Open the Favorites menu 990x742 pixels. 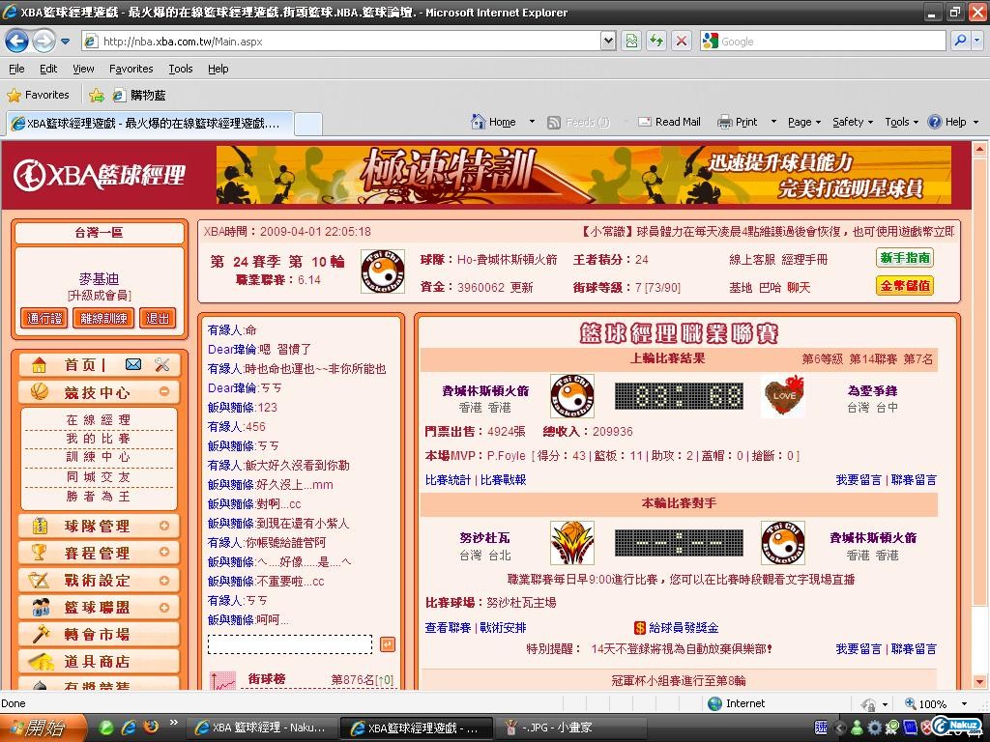point(131,69)
